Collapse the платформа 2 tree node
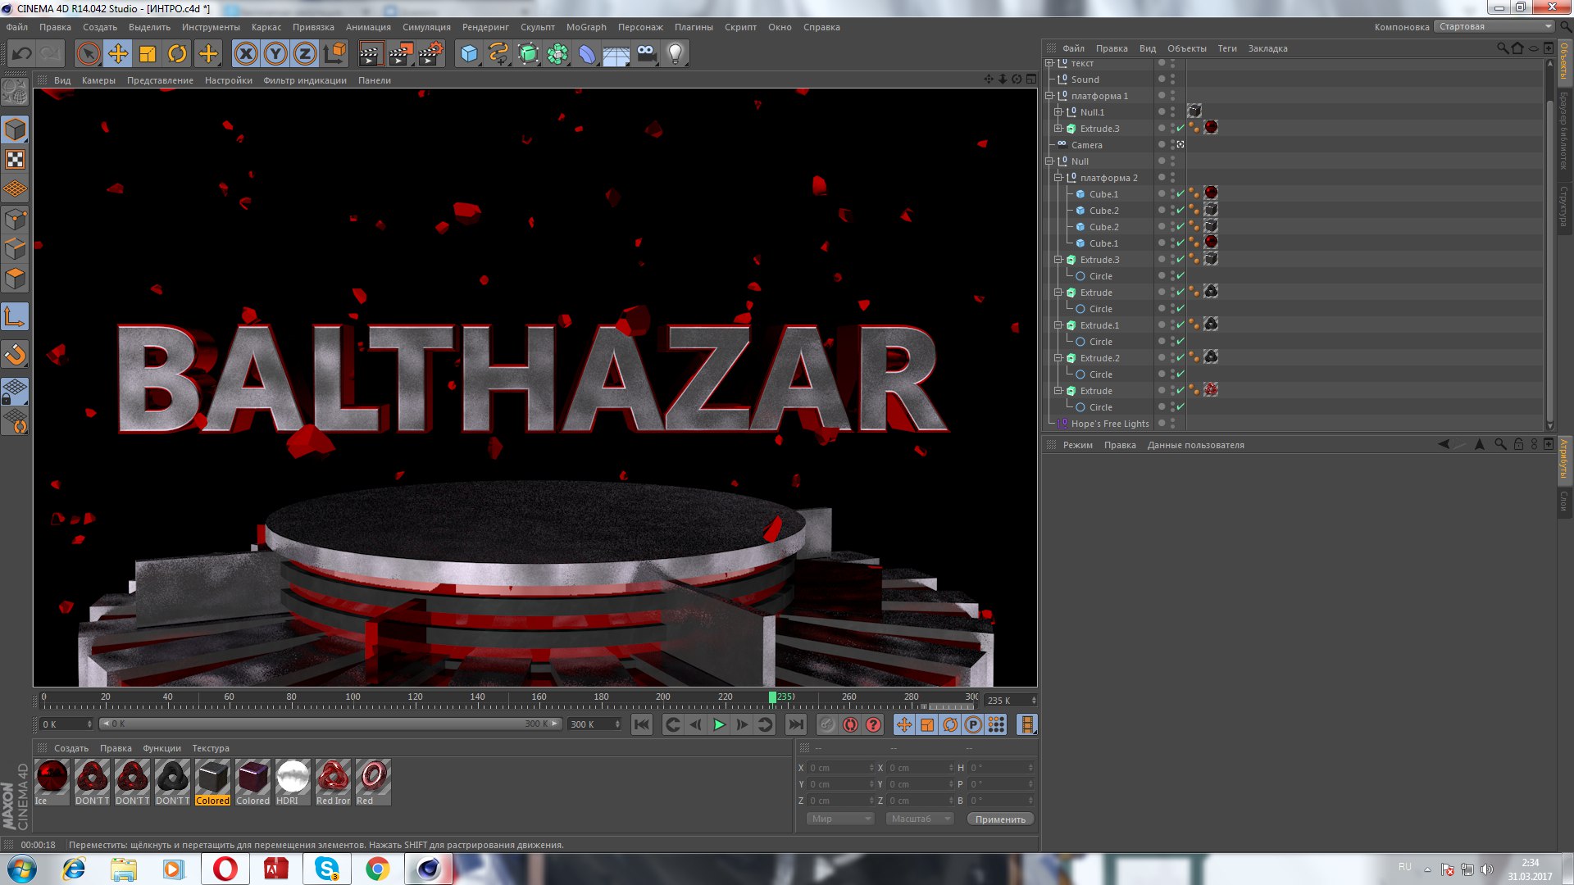Viewport: 1574px width, 885px height. pos(1058,178)
